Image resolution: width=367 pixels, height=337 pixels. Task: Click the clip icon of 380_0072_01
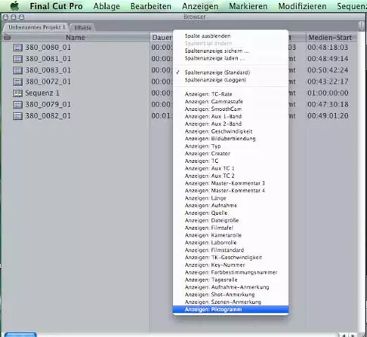pos(18,81)
